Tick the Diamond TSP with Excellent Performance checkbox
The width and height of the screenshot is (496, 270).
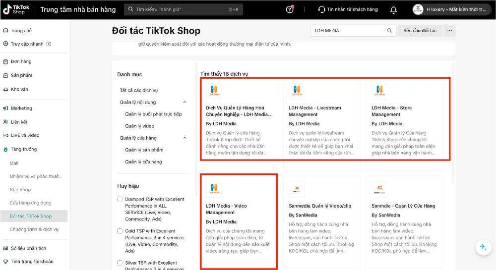tap(120, 199)
